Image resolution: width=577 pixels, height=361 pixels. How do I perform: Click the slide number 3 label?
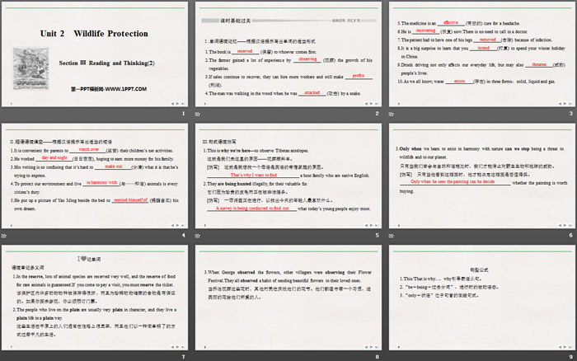[570, 114]
